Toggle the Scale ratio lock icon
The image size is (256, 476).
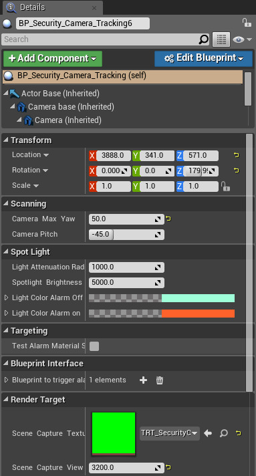coord(225,186)
